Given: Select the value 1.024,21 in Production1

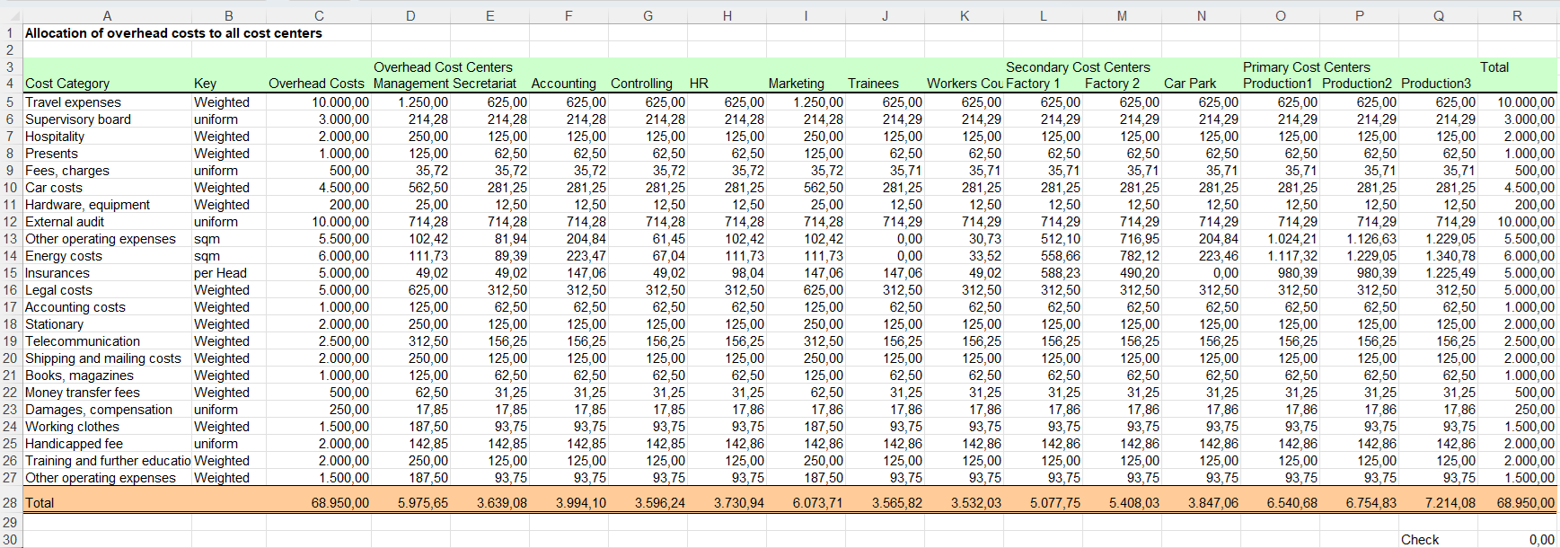Looking at the screenshot, I should pos(1292,239).
